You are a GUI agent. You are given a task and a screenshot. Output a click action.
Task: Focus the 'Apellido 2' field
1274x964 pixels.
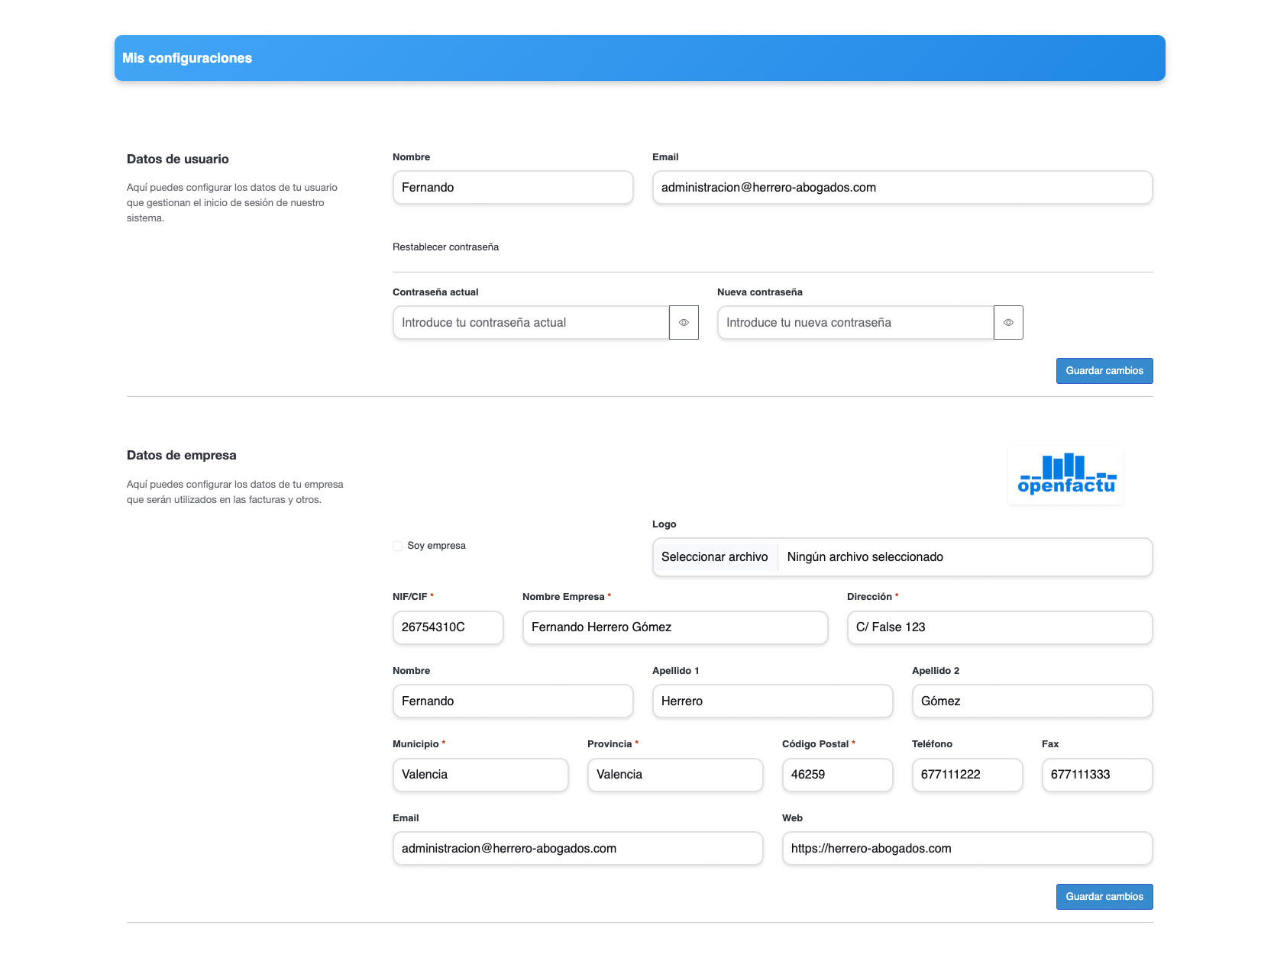1031,701
